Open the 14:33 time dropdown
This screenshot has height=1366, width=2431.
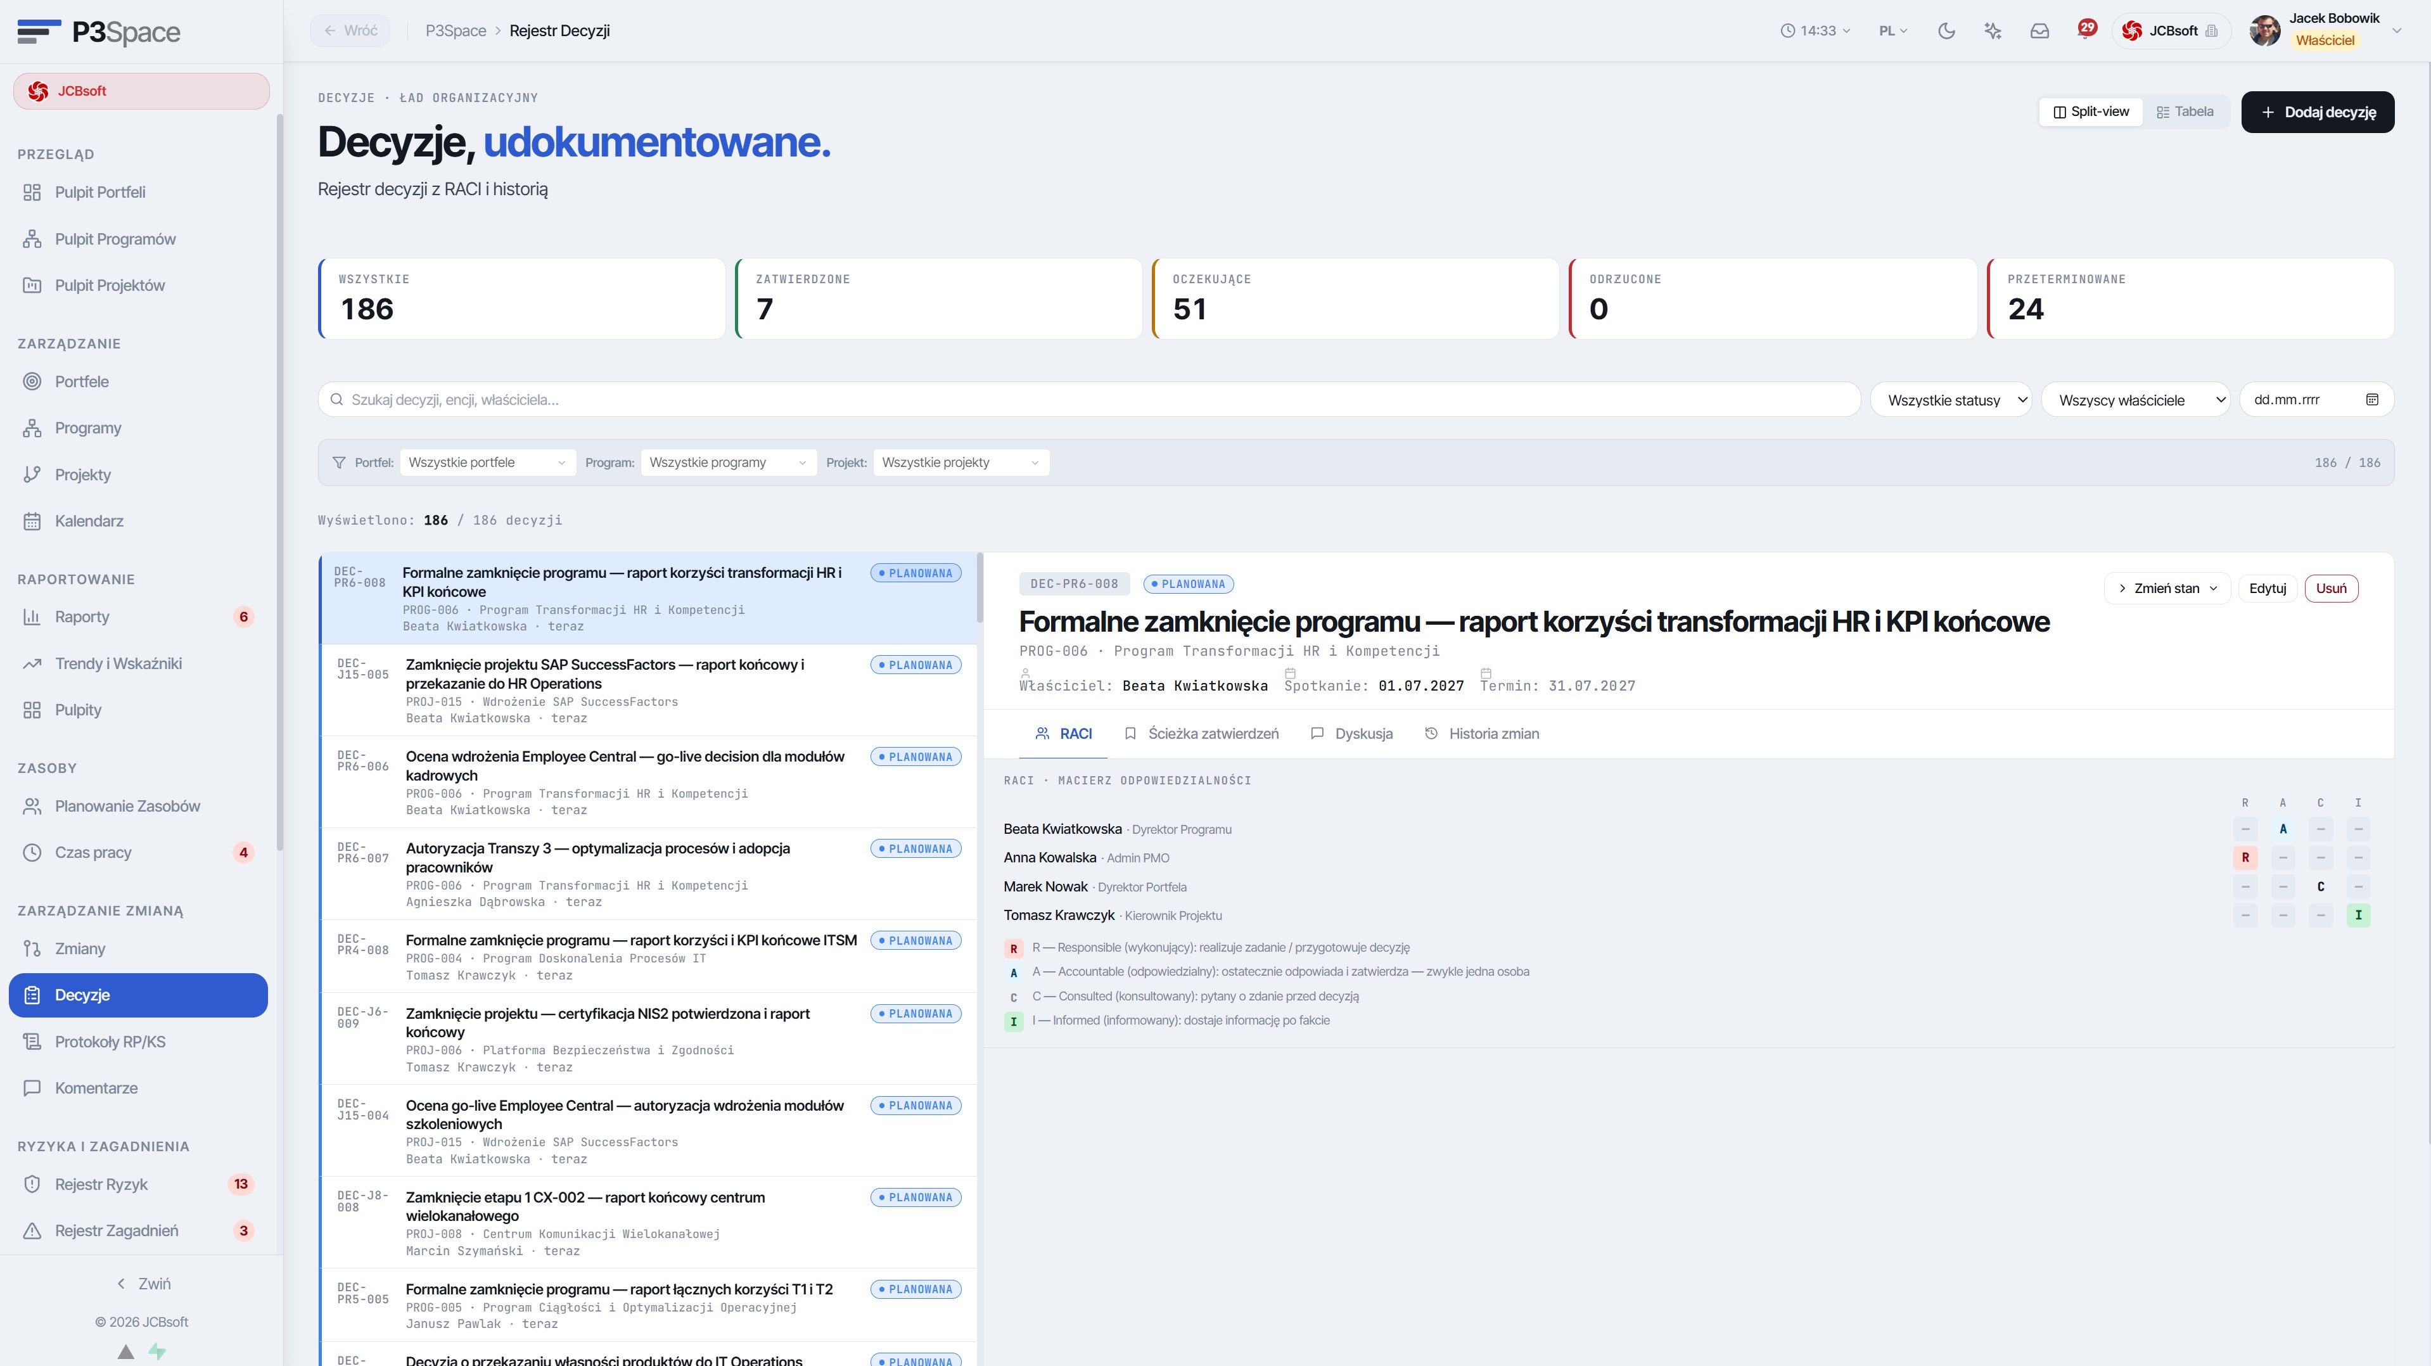pos(1816,31)
